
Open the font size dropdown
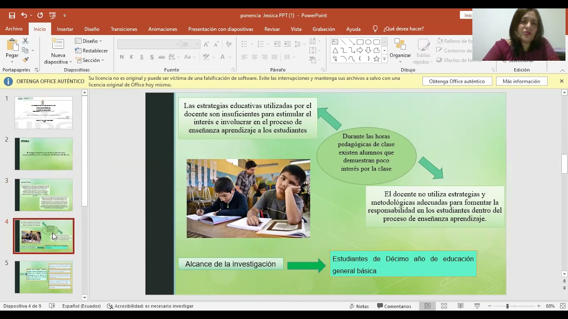197,44
